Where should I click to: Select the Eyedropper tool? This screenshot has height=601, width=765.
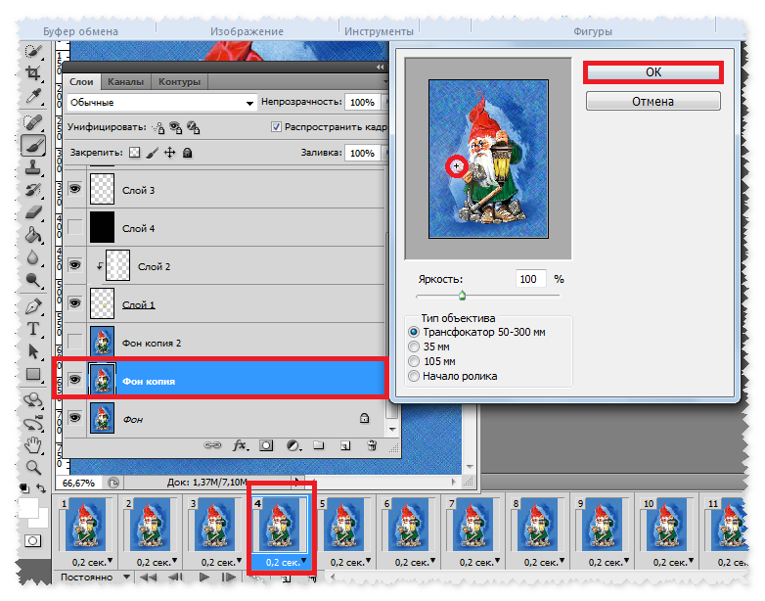[33, 96]
